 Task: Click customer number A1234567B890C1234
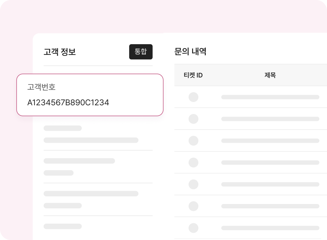coord(68,103)
